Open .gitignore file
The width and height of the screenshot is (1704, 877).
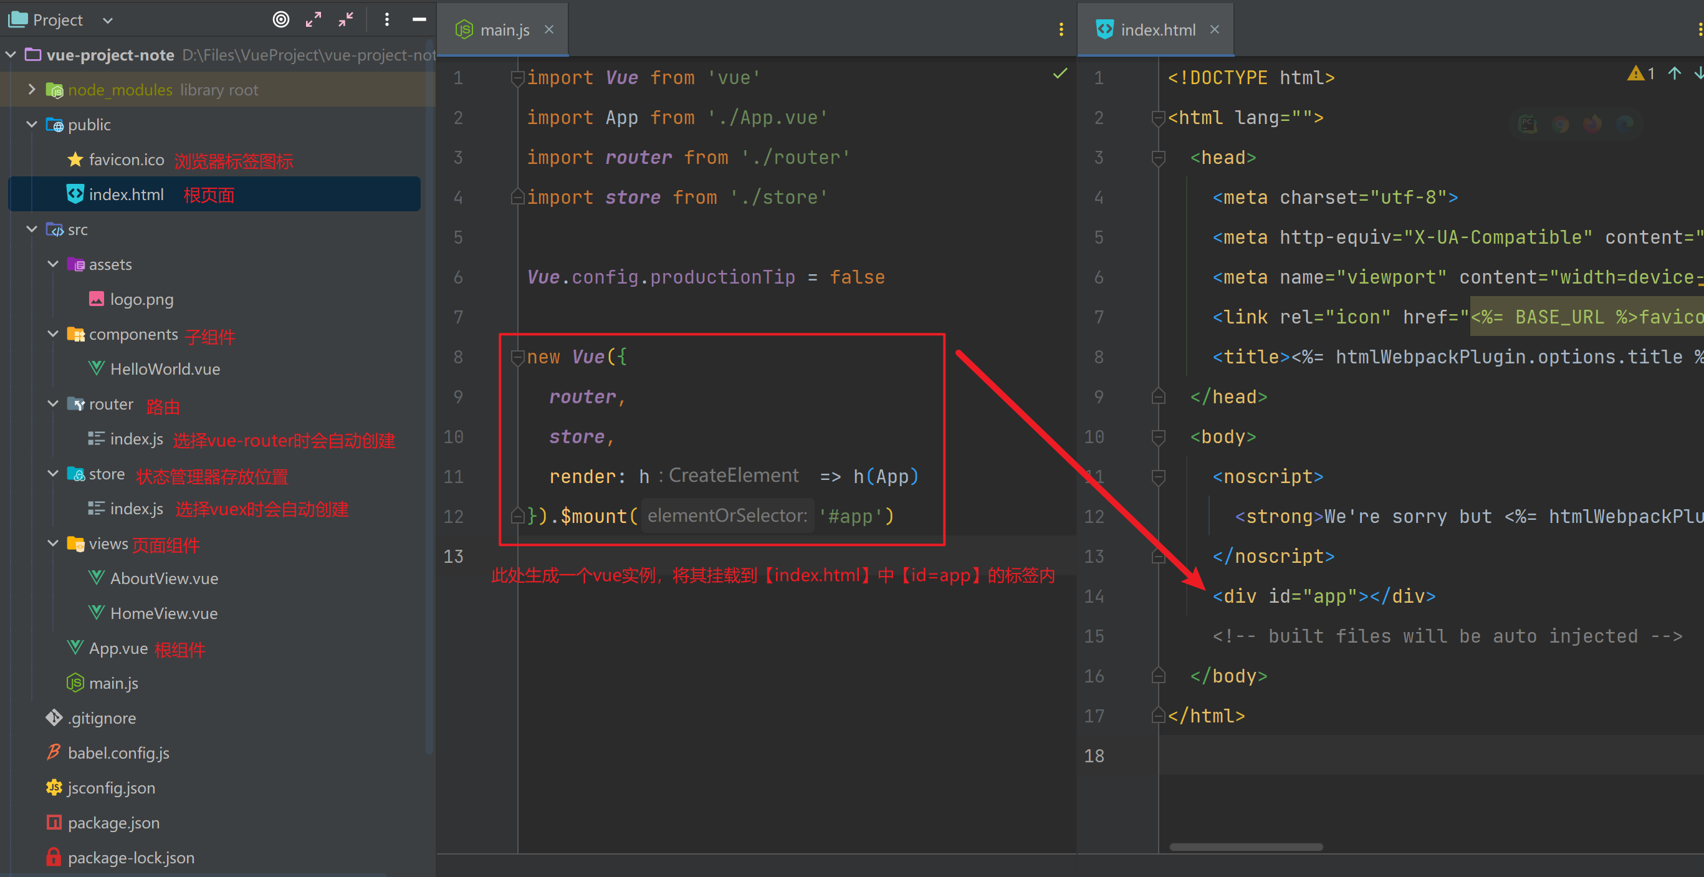tap(101, 718)
